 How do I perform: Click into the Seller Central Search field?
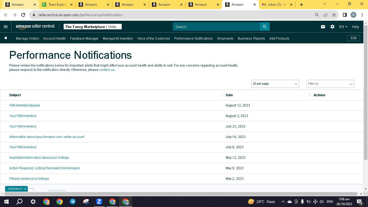click(x=216, y=27)
